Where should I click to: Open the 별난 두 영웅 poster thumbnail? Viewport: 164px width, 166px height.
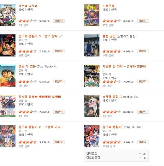tap(8, 76)
